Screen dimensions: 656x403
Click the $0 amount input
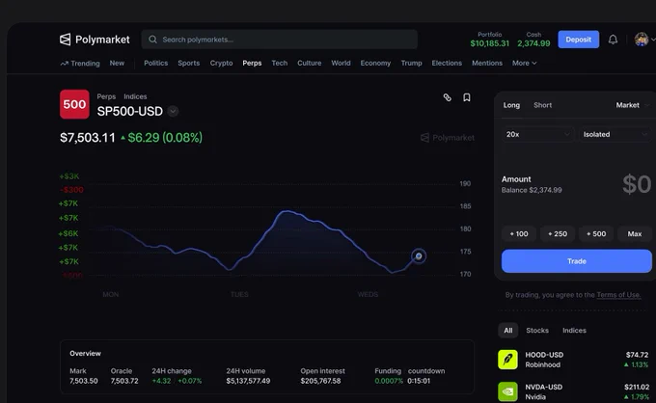[637, 184]
